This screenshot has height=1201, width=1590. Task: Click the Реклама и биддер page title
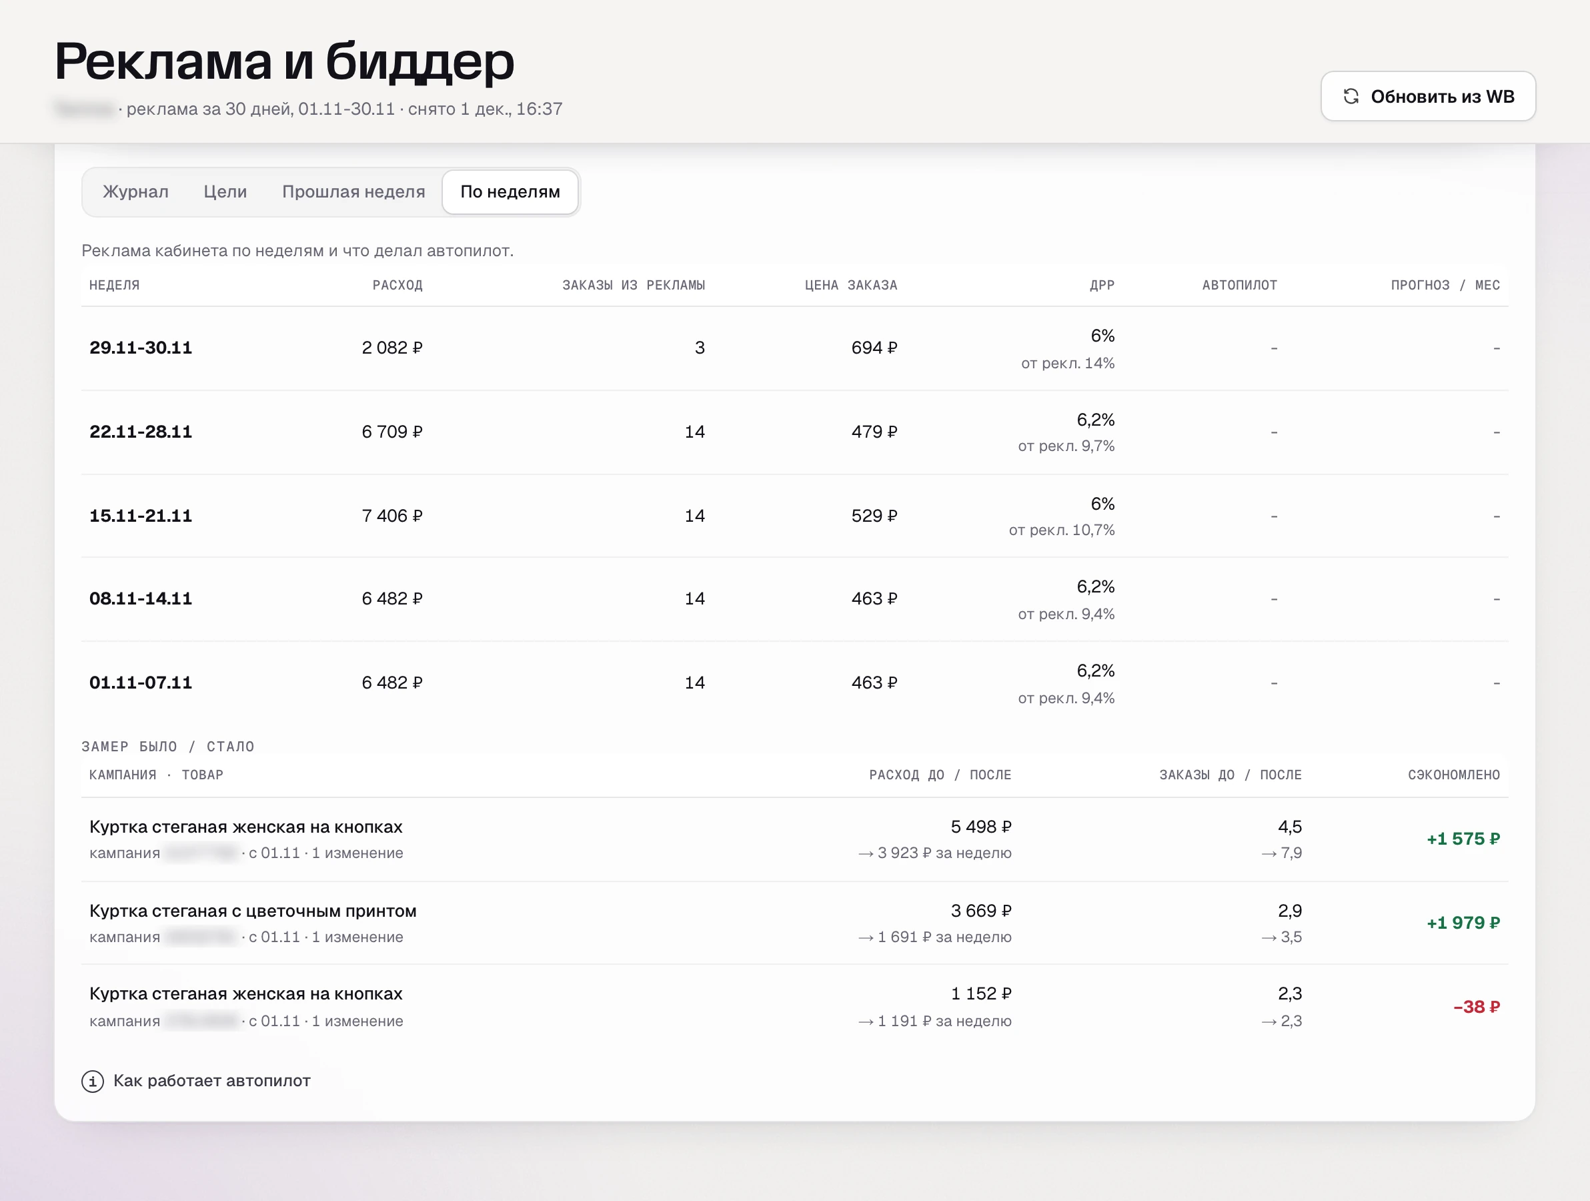click(285, 61)
